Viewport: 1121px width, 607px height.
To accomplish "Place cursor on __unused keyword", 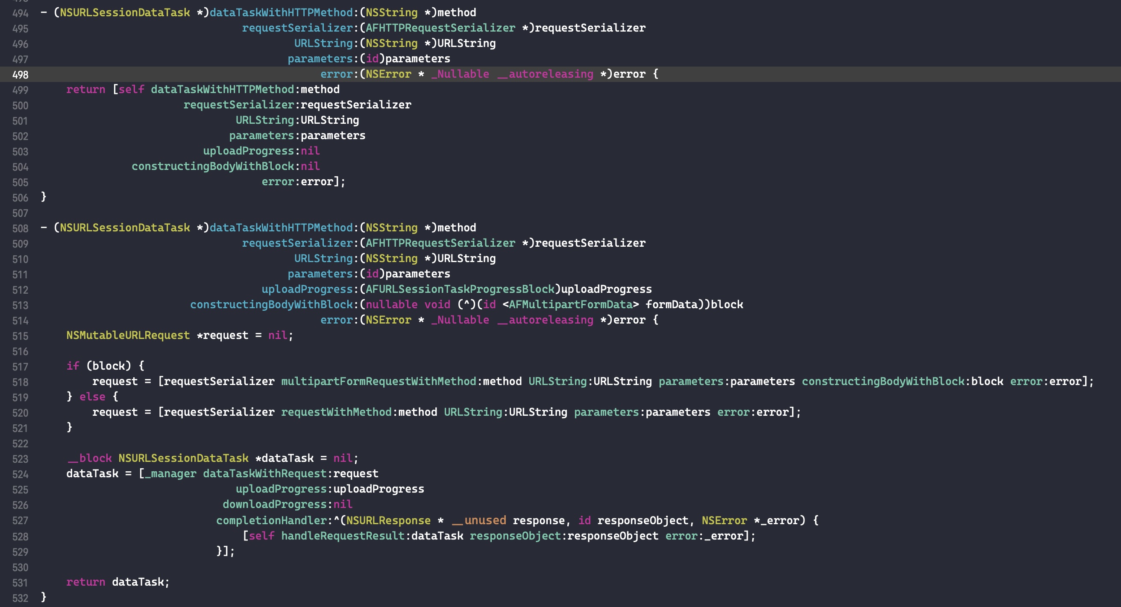I will [x=478, y=520].
